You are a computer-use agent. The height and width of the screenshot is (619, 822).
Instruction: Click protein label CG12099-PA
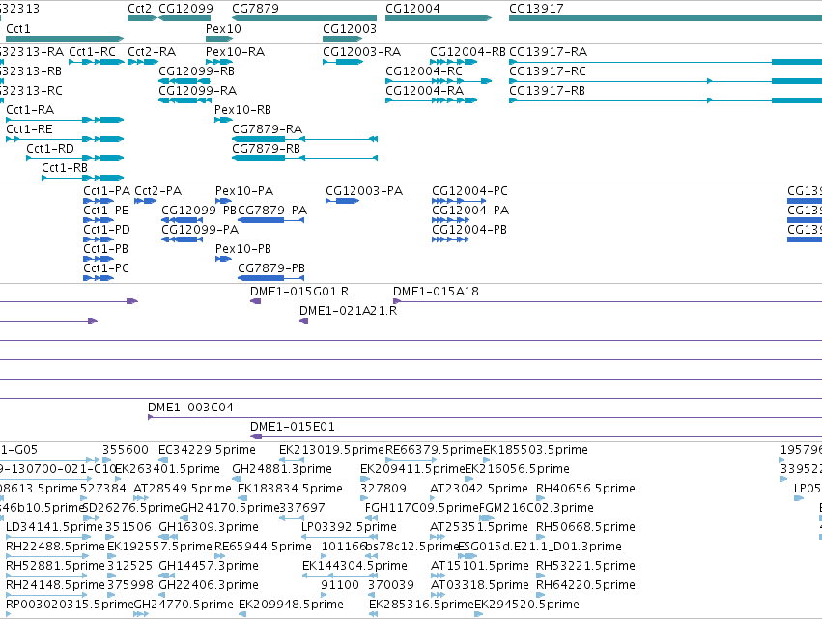[200, 230]
